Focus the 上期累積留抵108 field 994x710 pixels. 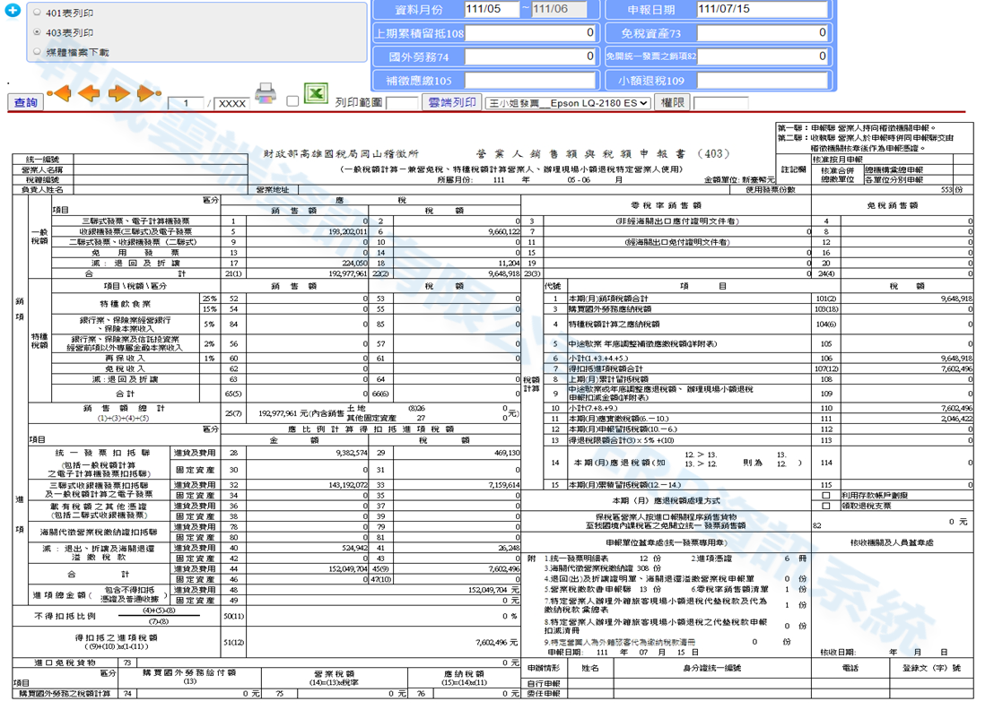(530, 33)
